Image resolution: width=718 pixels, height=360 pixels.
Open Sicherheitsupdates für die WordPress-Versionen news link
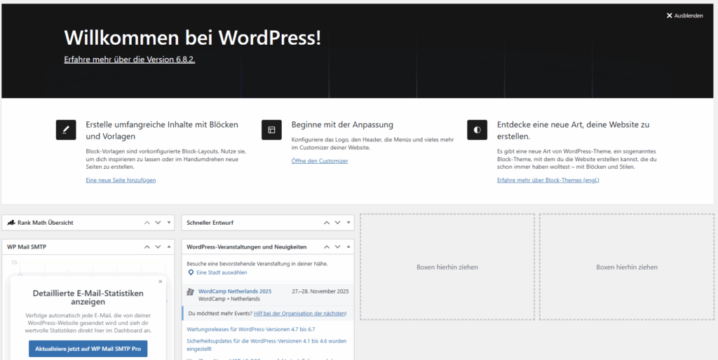coord(266,345)
